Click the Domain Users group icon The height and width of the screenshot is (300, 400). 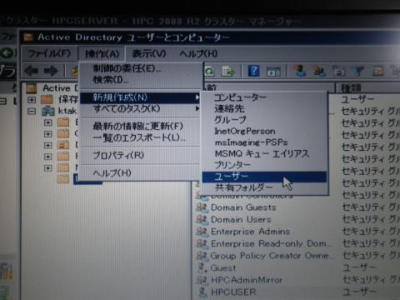202,219
